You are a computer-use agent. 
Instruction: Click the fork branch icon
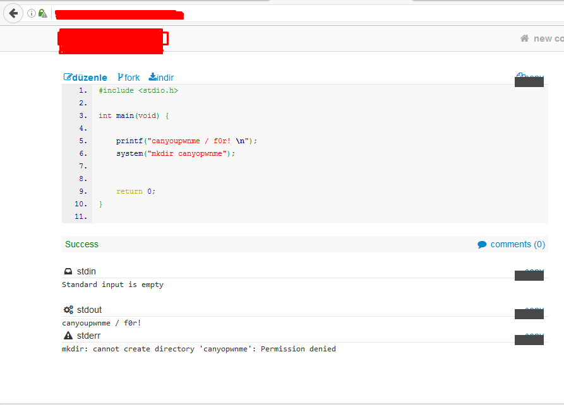pyautogui.click(x=121, y=78)
